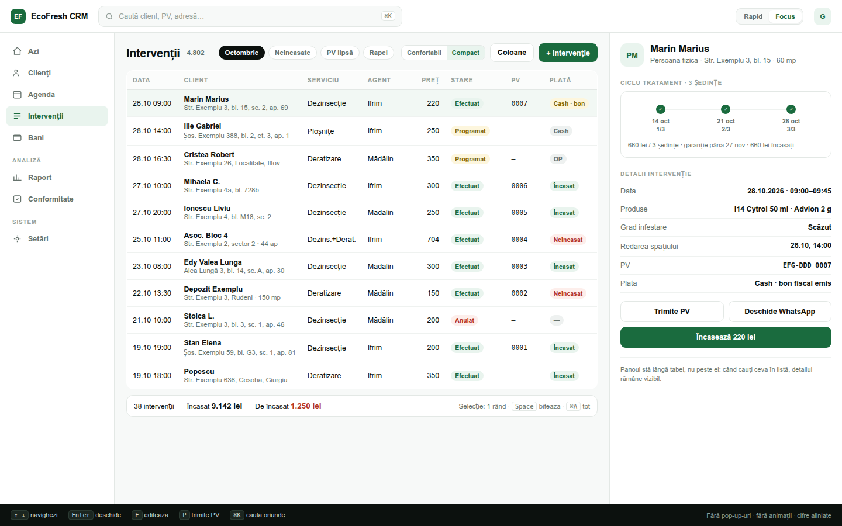Click the EcoFresh EF logo
Screen dimensions: 842x526
pyautogui.click(x=18, y=16)
